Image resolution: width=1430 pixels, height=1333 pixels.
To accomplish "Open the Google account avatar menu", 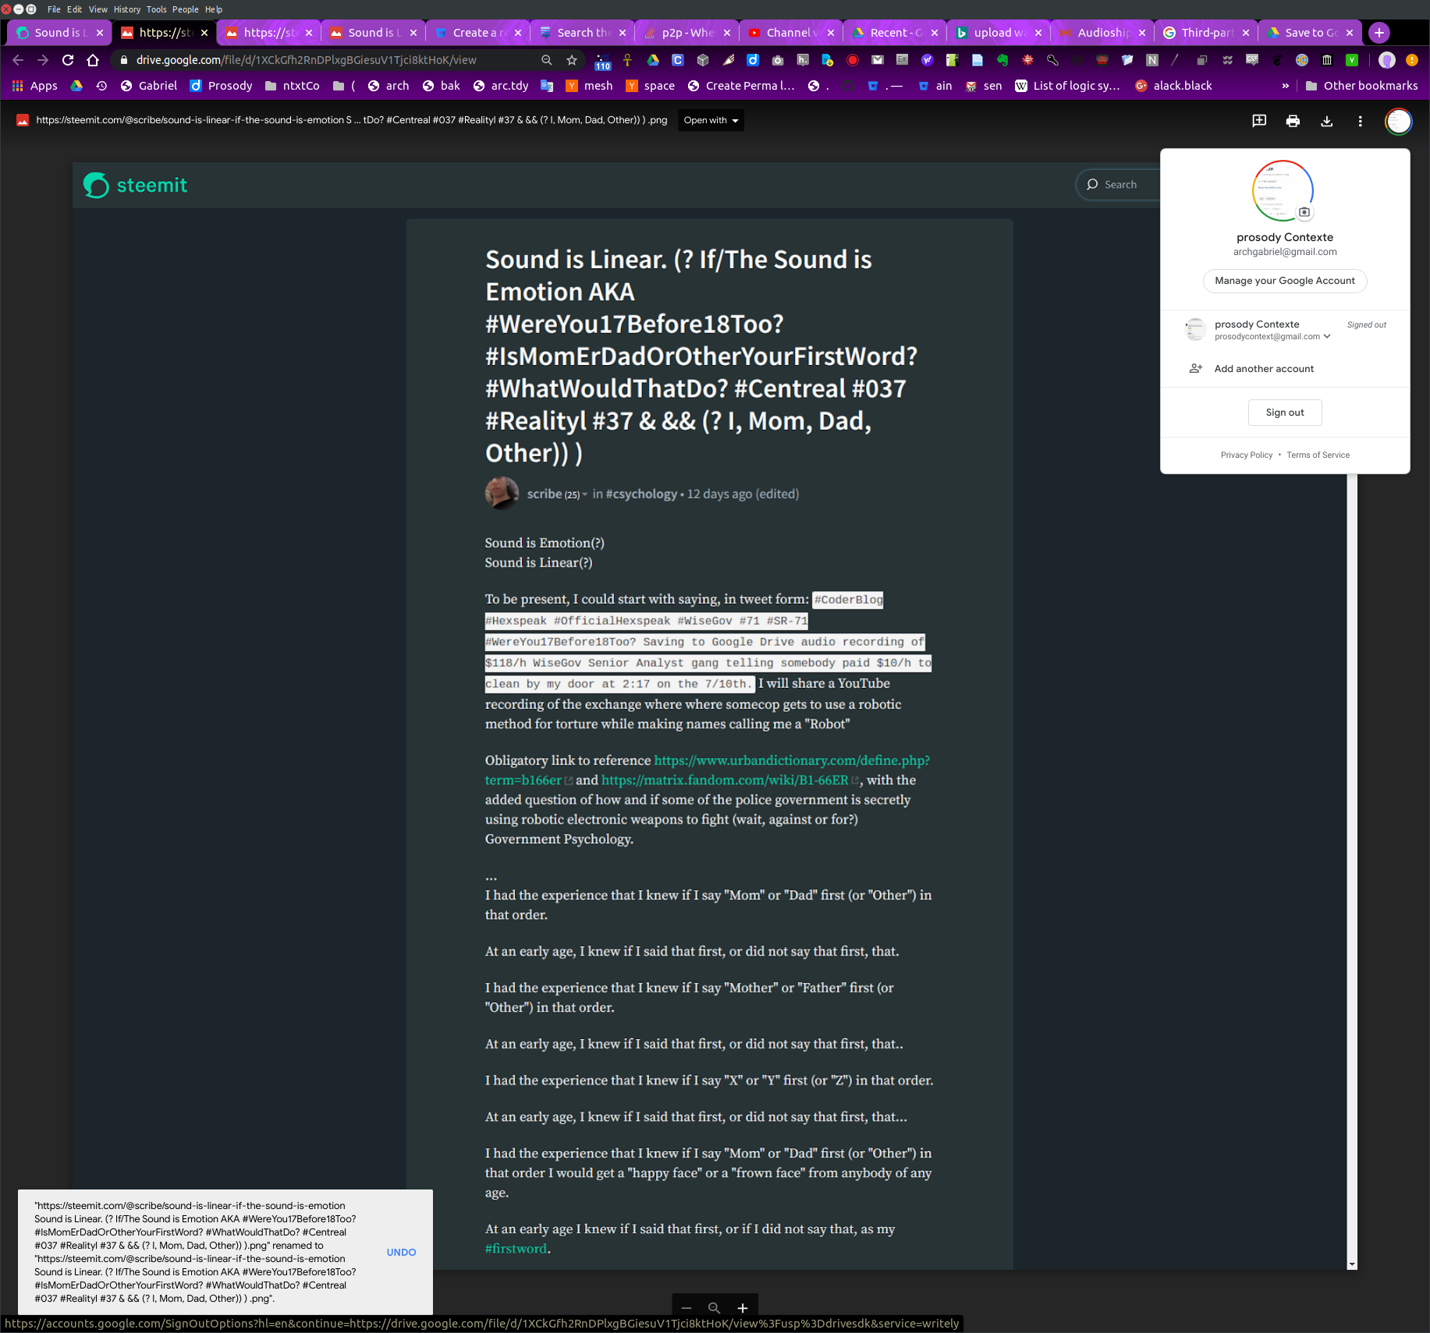I will pyautogui.click(x=1398, y=121).
